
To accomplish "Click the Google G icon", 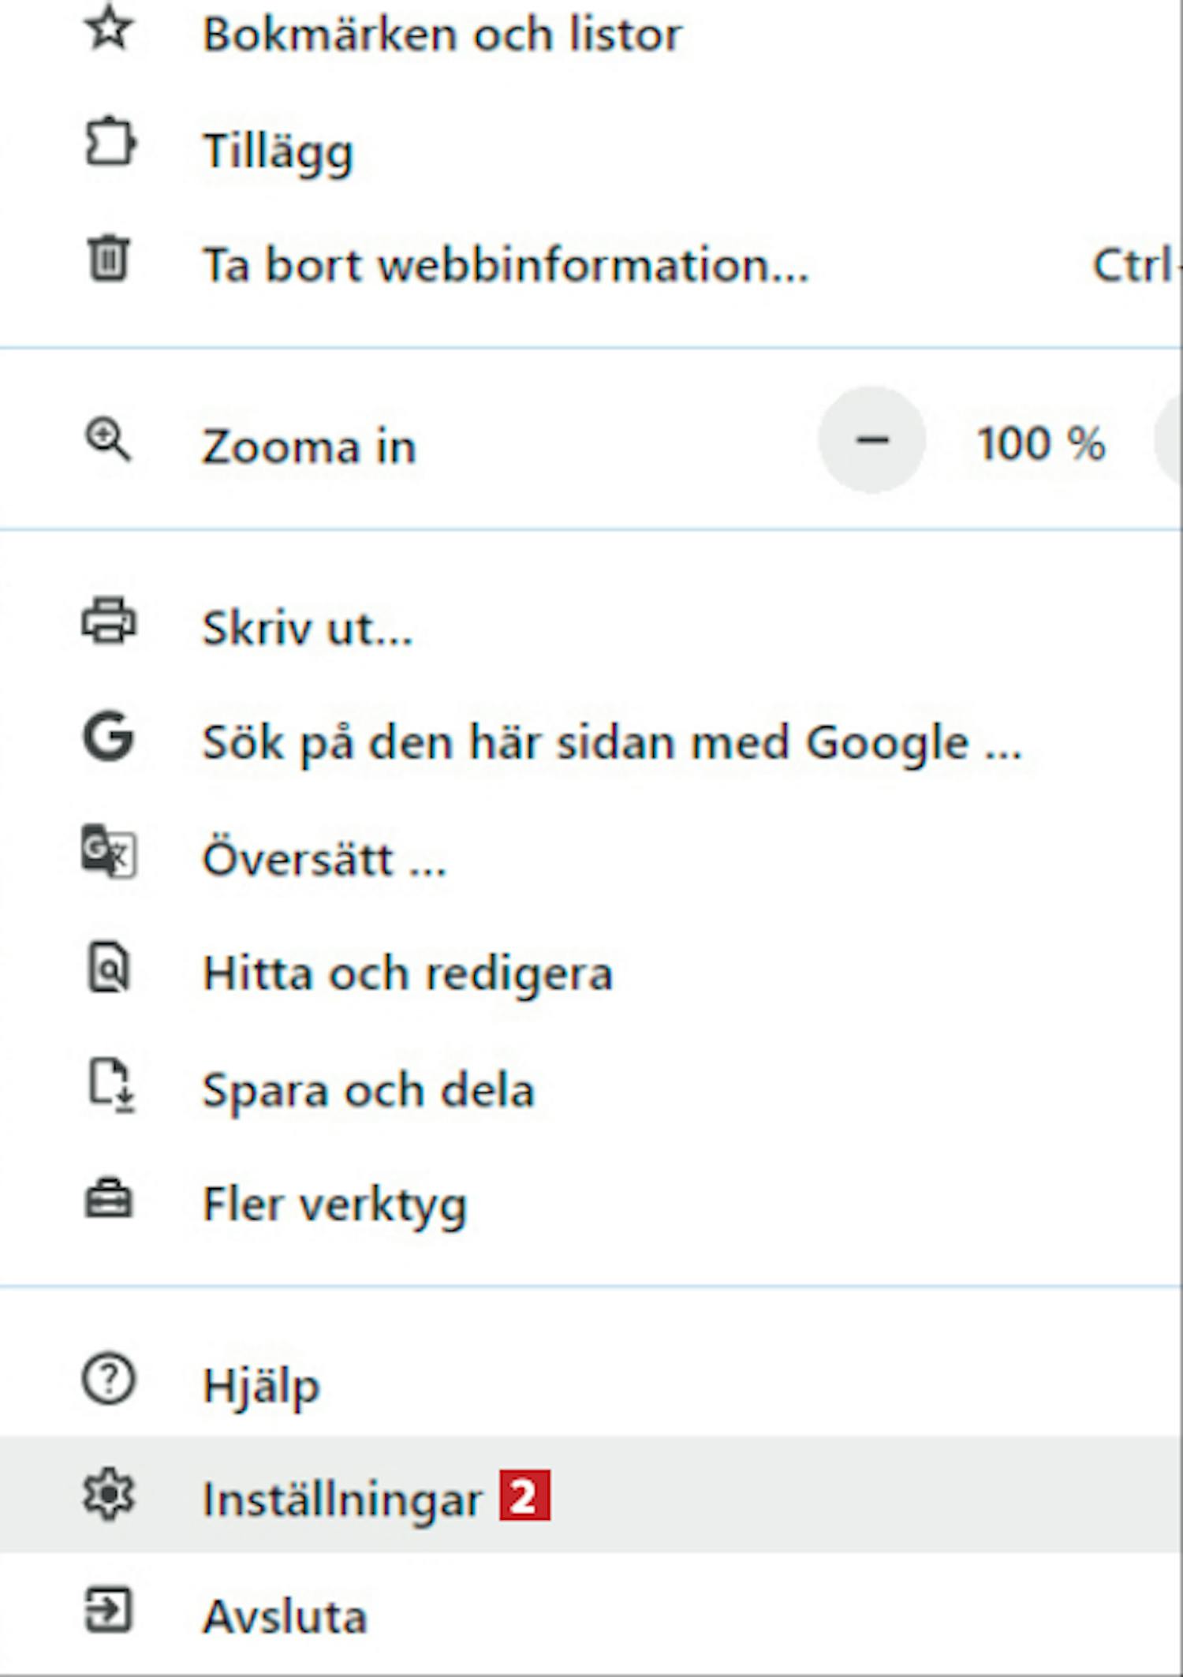I will click(109, 737).
